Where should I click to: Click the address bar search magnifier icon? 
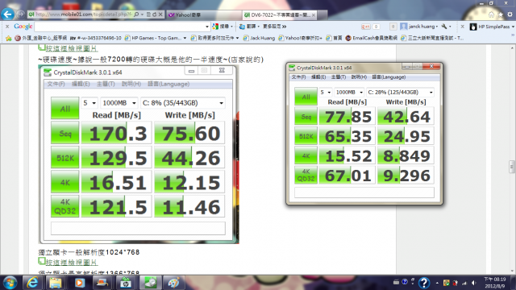(136, 14)
